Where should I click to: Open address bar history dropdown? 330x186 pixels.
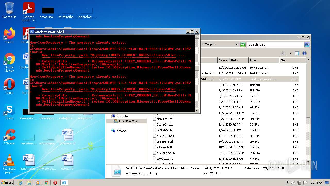pyautogui.click(x=237, y=45)
